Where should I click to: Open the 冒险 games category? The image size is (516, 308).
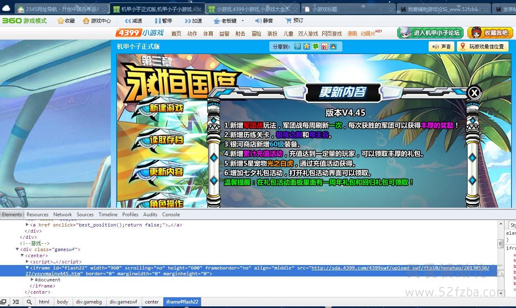click(x=256, y=34)
